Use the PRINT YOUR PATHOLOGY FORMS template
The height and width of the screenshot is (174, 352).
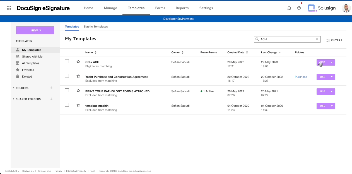coord(323,91)
